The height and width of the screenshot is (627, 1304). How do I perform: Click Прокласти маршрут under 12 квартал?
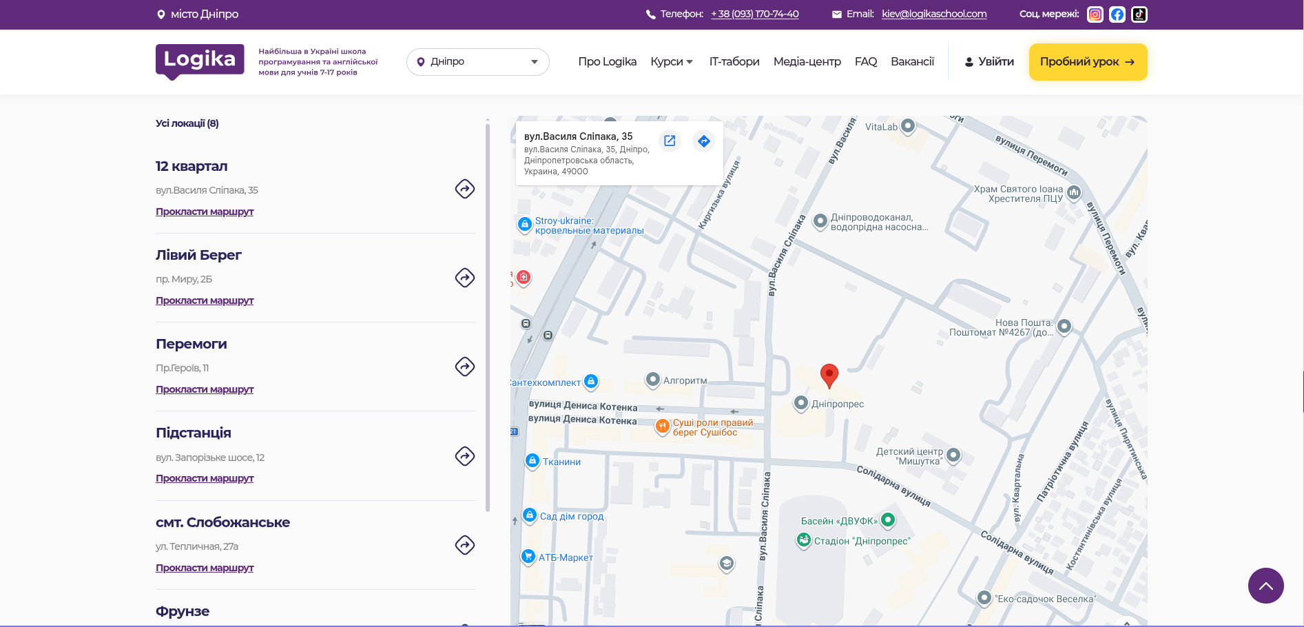point(205,212)
